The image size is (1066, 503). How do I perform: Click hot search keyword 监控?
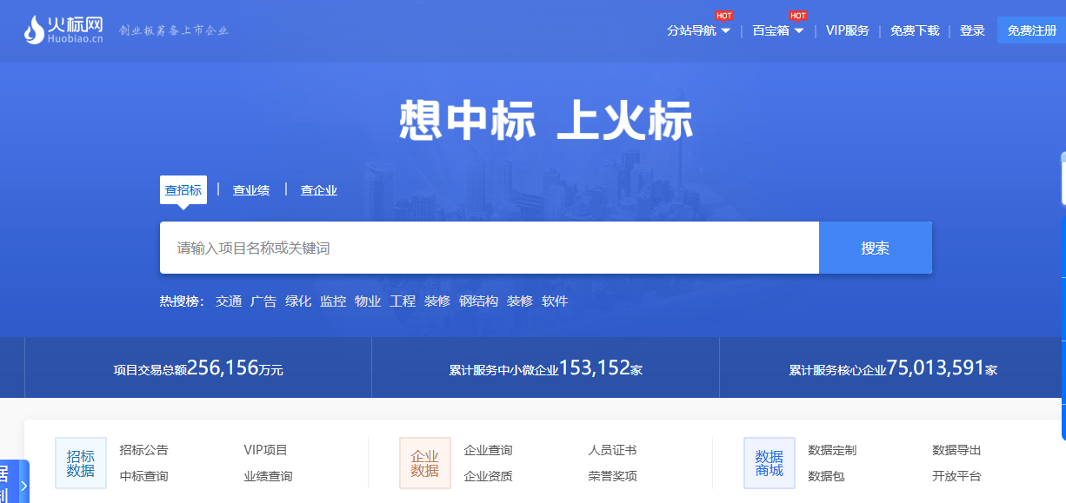pos(333,301)
